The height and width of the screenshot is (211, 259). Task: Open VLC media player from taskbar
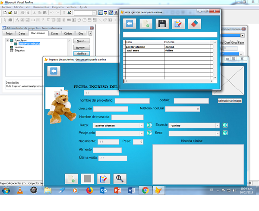pos(20,190)
